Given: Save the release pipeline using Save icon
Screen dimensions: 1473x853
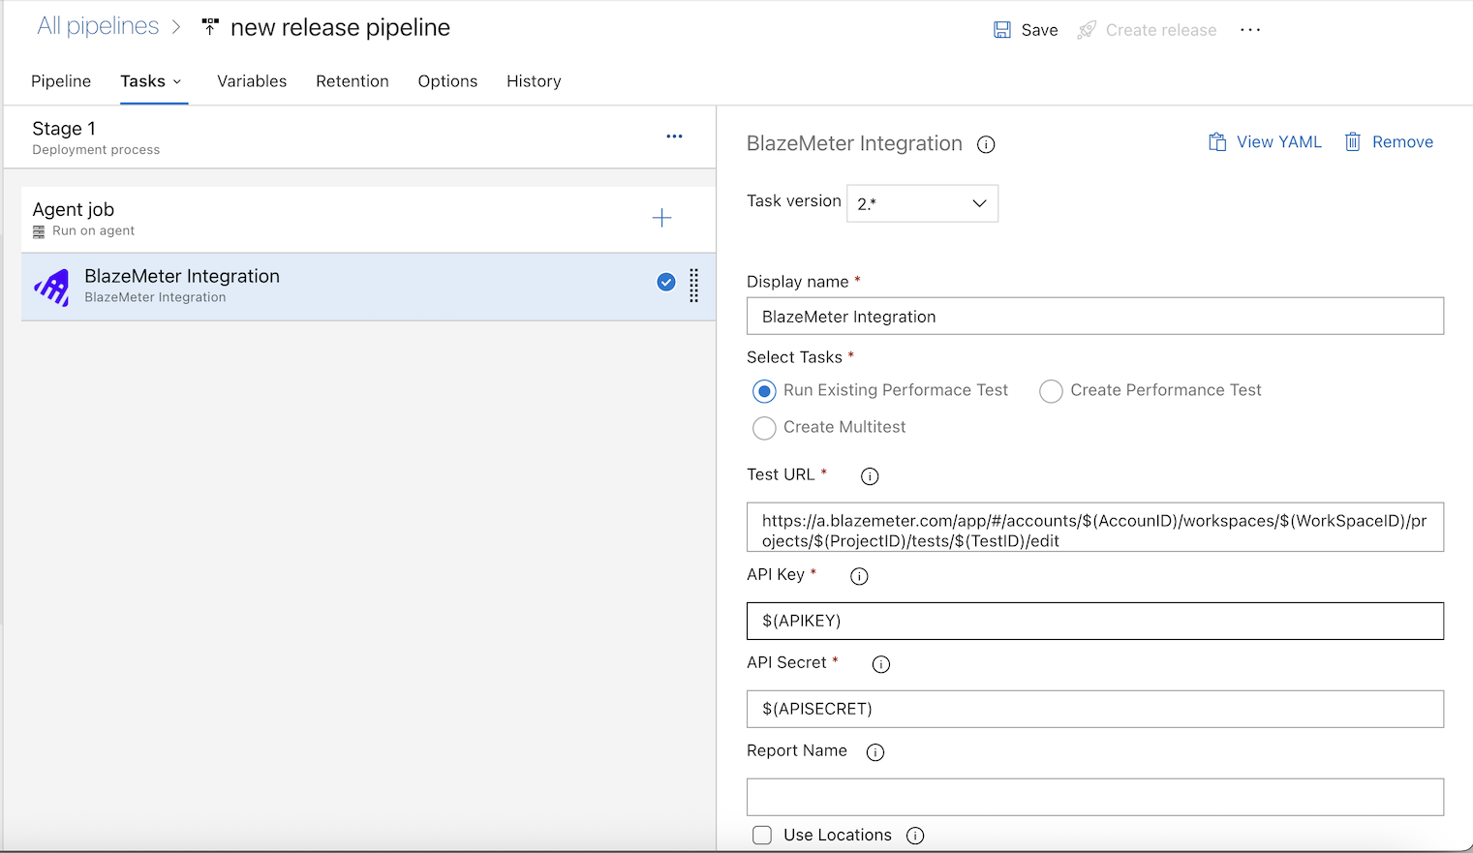Looking at the screenshot, I should click(x=1002, y=29).
